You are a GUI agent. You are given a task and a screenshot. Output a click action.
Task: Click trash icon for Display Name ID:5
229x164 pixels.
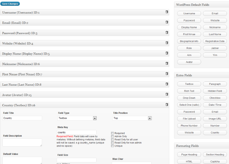click(167, 53)
